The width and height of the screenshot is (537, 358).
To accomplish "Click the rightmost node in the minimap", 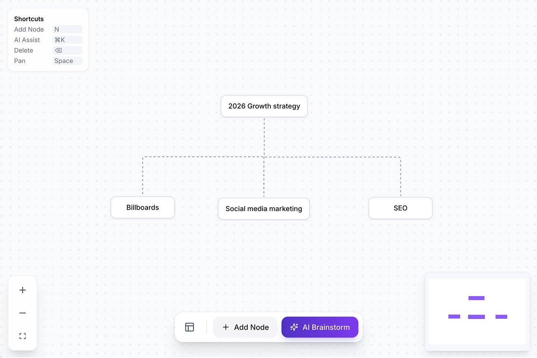I will [501, 316].
